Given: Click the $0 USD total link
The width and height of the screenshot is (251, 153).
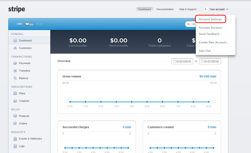Looking at the screenshot, I should click(208, 76).
